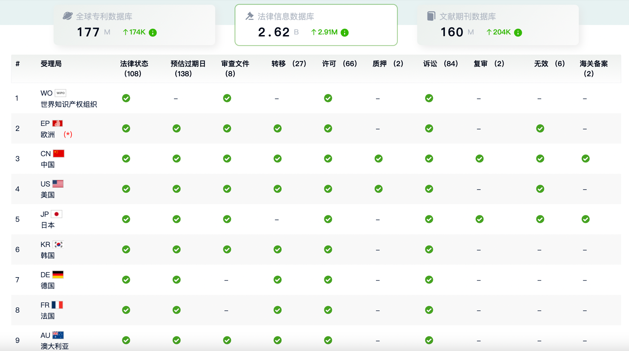
Task: Click the red (*) note beside 欧洲
Action: coord(68,134)
